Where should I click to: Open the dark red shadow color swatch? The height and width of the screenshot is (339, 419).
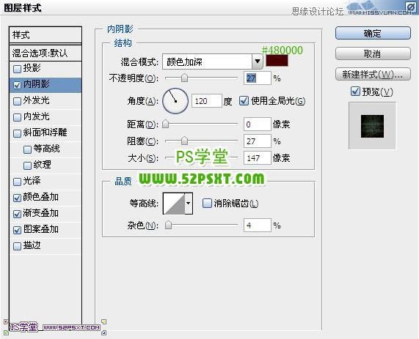coord(277,61)
